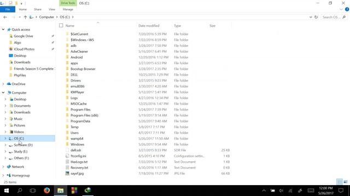Switch to Large icons view button
Image resolution: width=350 pixels, height=196 pixels.
[x=346, y=181]
